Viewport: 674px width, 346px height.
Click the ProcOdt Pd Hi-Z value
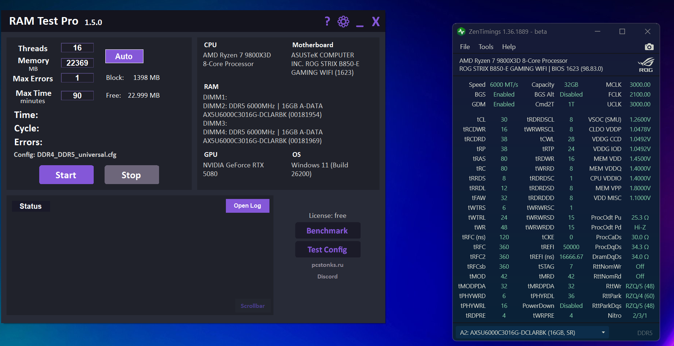(640, 227)
